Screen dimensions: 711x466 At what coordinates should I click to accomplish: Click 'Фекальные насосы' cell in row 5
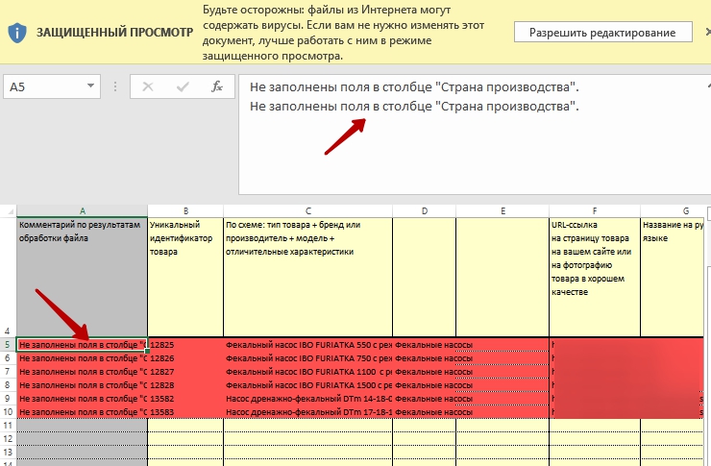424,345
